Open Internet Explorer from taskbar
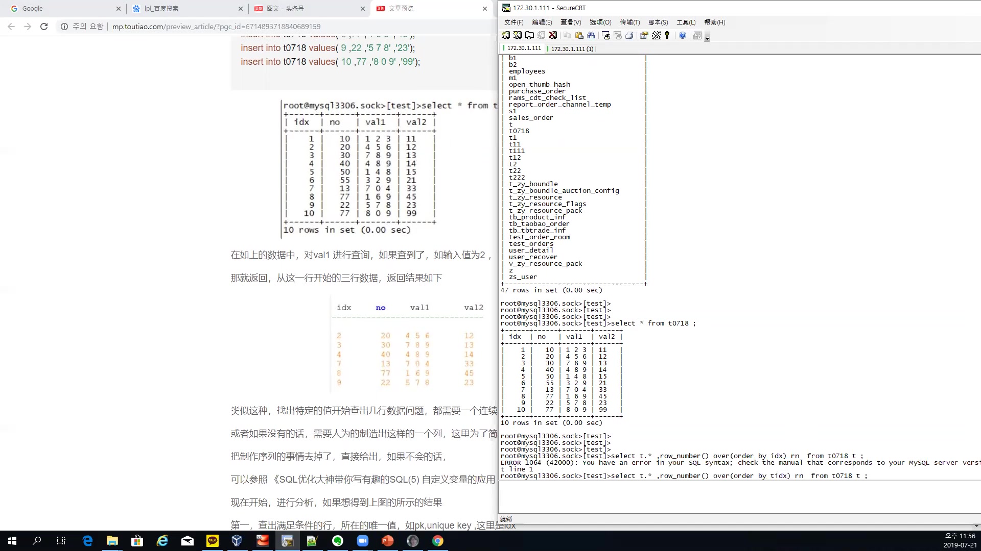This screenshot has width=981, height=551. click(162, 541)
